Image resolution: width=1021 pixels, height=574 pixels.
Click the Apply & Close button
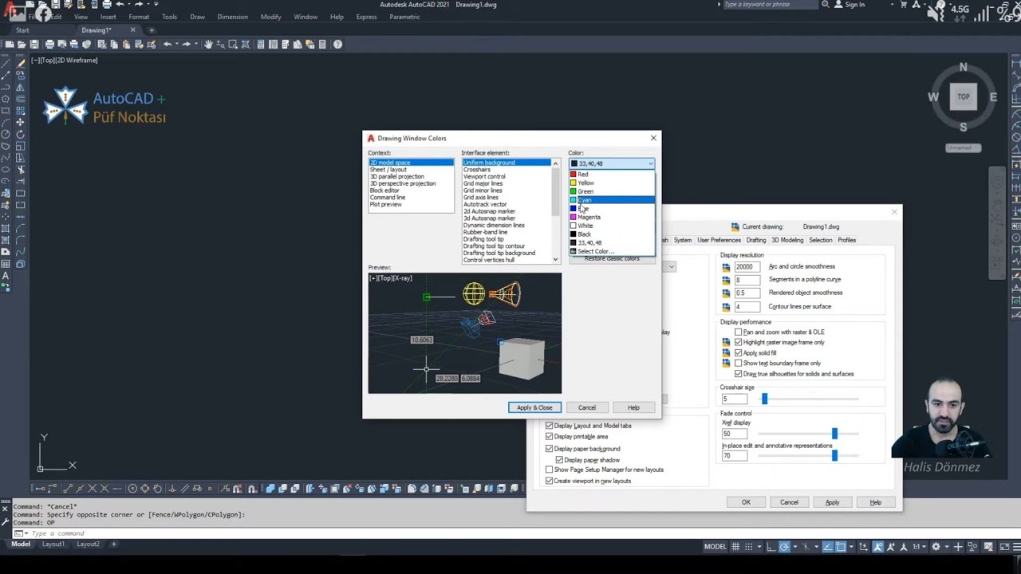pos(534,407)
